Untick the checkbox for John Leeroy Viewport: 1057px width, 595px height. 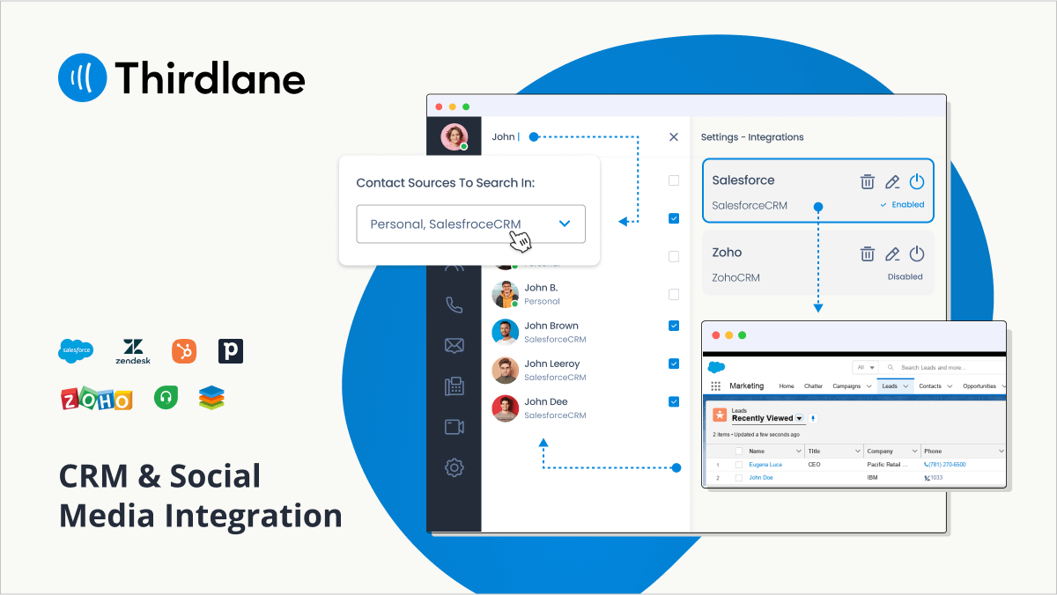pos(674,364)
